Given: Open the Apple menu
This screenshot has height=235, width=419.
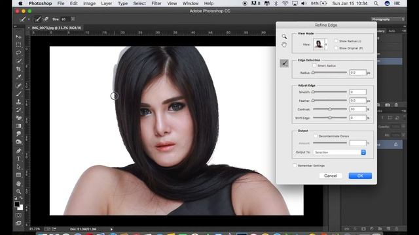Looking at the screenshot, I should [20, 3].
